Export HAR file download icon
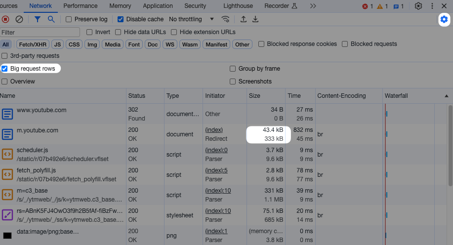The image size is (453, 245). pos(255,19)
